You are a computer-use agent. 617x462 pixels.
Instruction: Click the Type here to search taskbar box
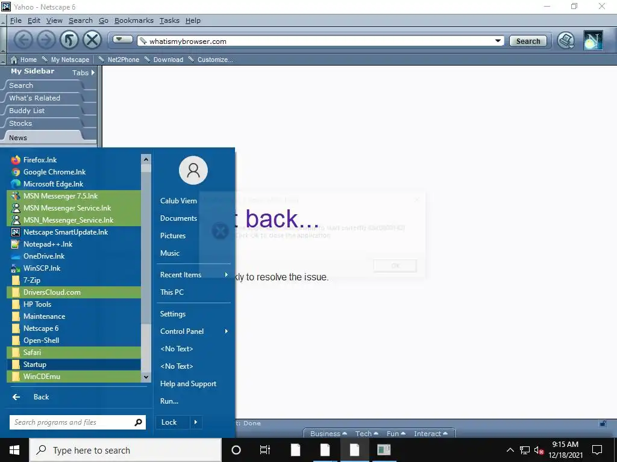(125, 450)
